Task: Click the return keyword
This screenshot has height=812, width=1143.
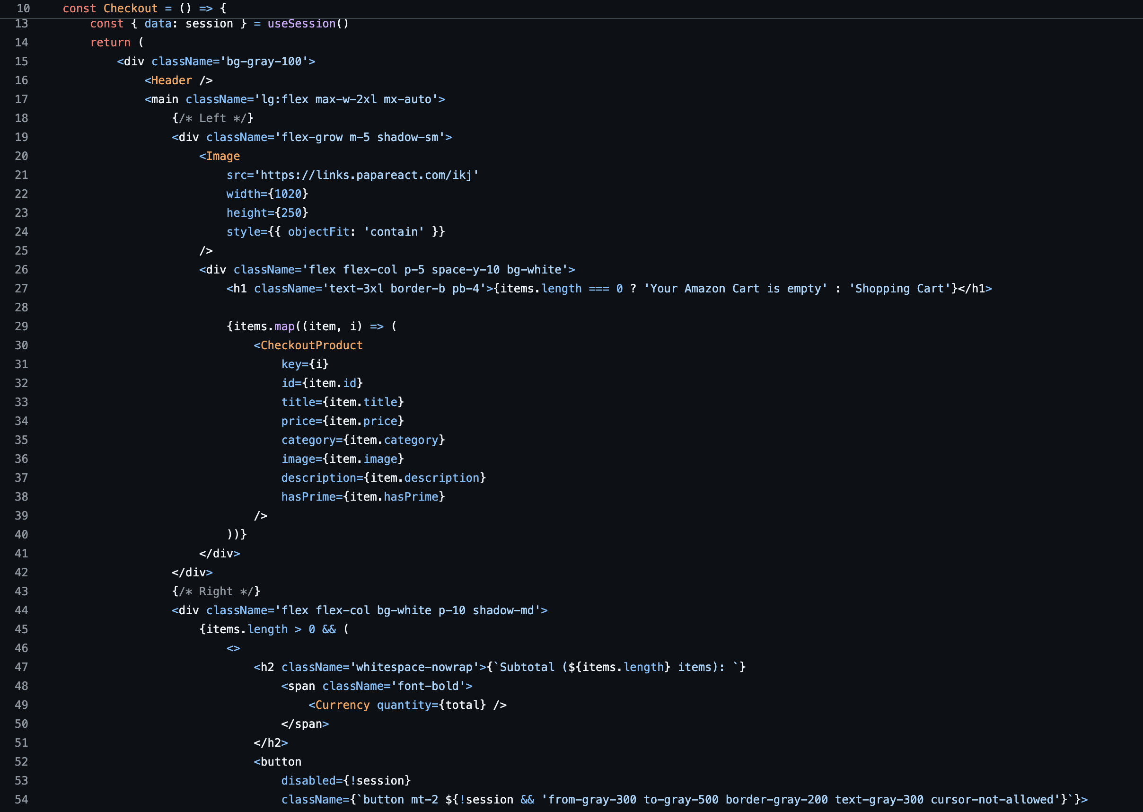Action: [x=110, y=43]
